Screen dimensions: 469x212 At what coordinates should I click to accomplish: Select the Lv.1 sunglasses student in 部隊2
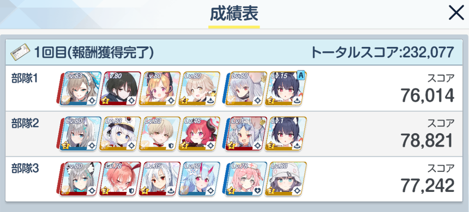pyautogui.click(x=246, y=134)
